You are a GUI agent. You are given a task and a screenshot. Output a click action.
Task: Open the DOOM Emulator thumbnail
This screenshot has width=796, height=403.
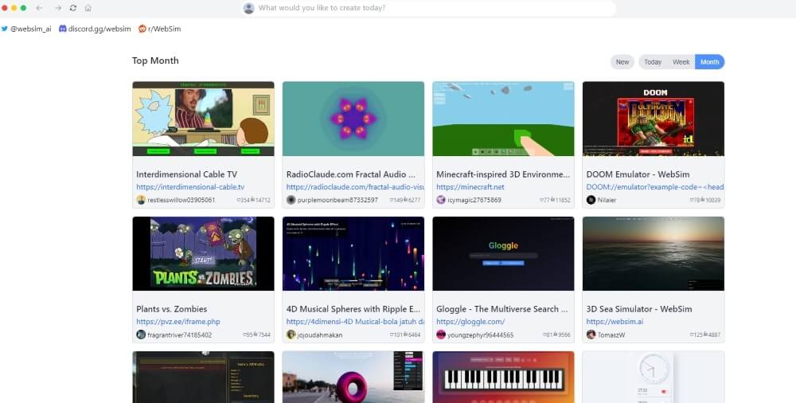pos(653,118)
